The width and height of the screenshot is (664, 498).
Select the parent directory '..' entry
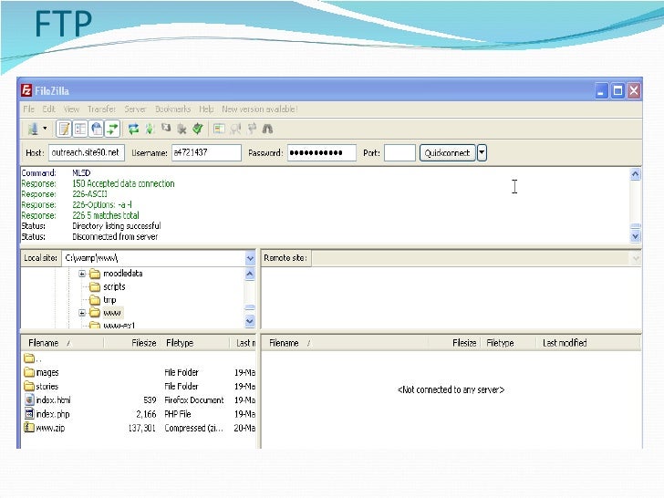click(33, 358)
